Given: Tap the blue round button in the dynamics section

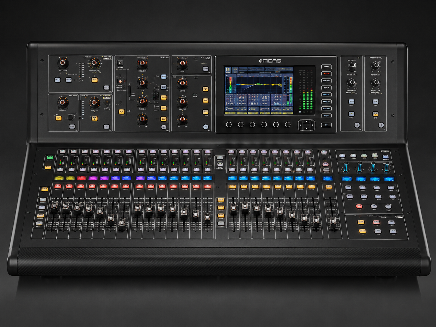Looking at the screenshot, I should 205,127.
